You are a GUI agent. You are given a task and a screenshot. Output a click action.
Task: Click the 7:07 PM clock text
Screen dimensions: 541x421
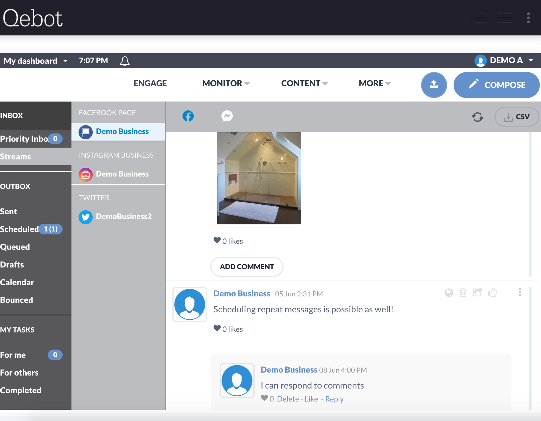pyautogui.click(x=93, y=61)
